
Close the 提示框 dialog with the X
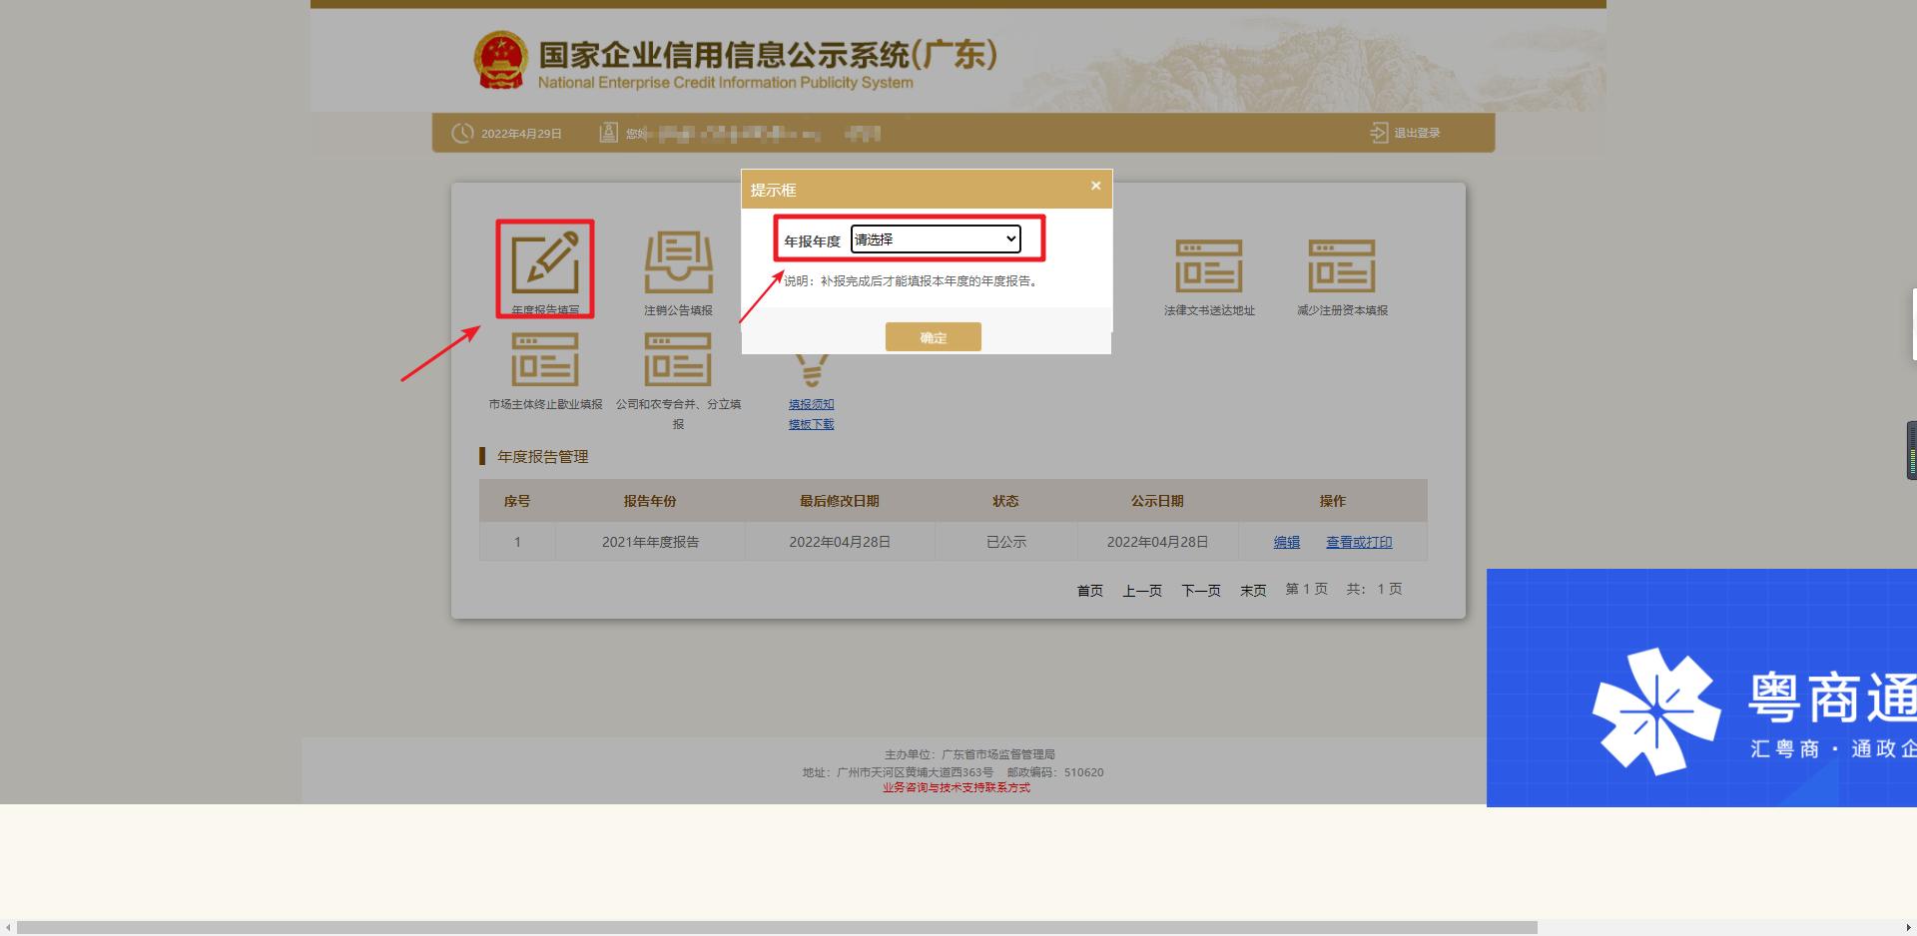tap(1095, 186)
